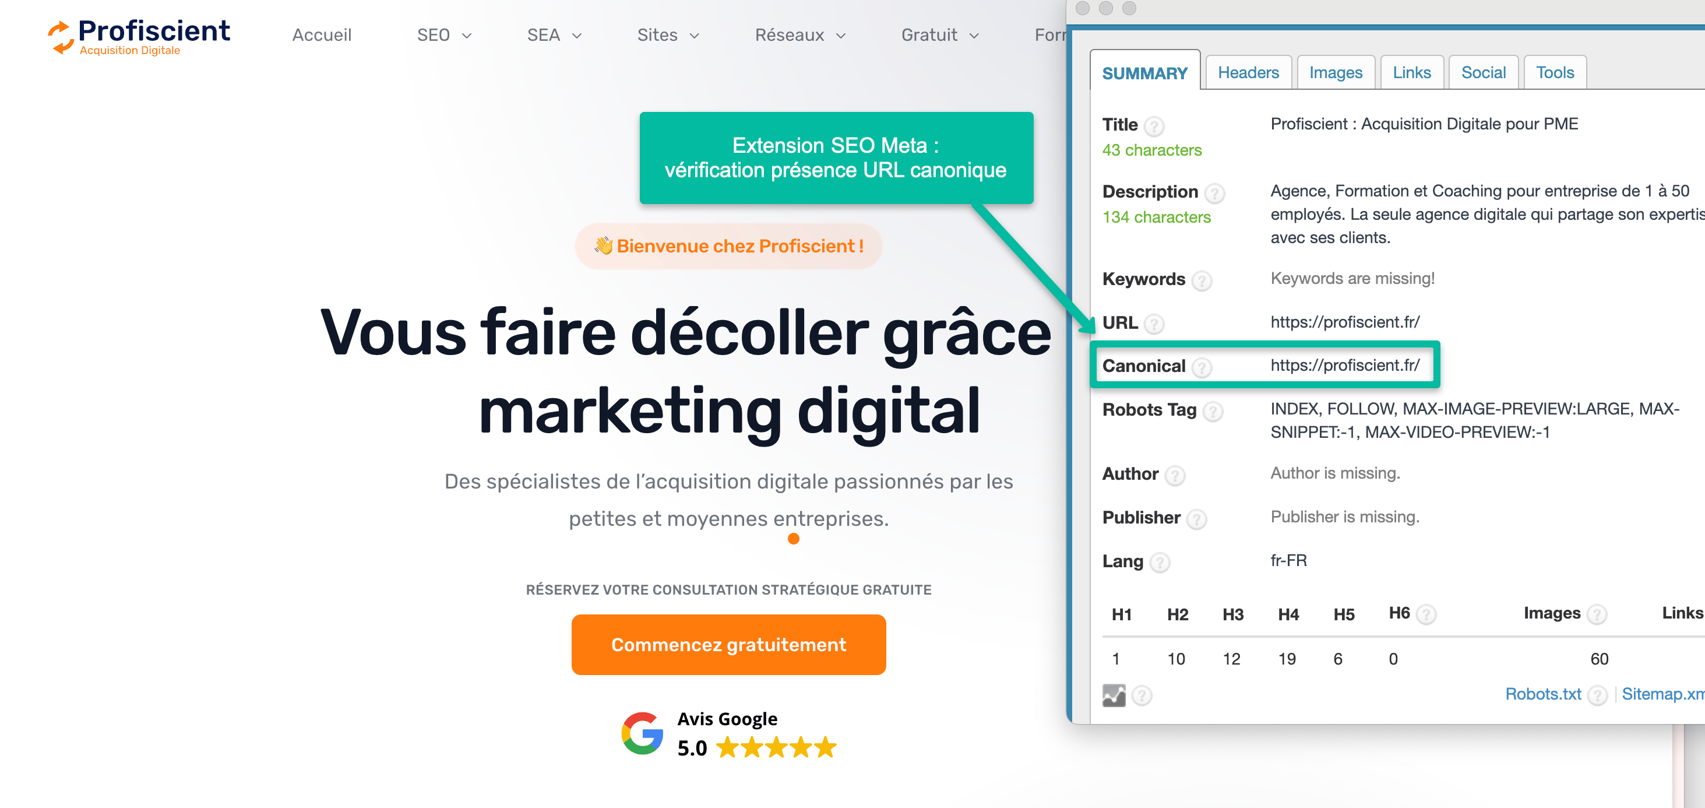Switch to the Images tab
1705x808 pixels.
pos(1336,72)
